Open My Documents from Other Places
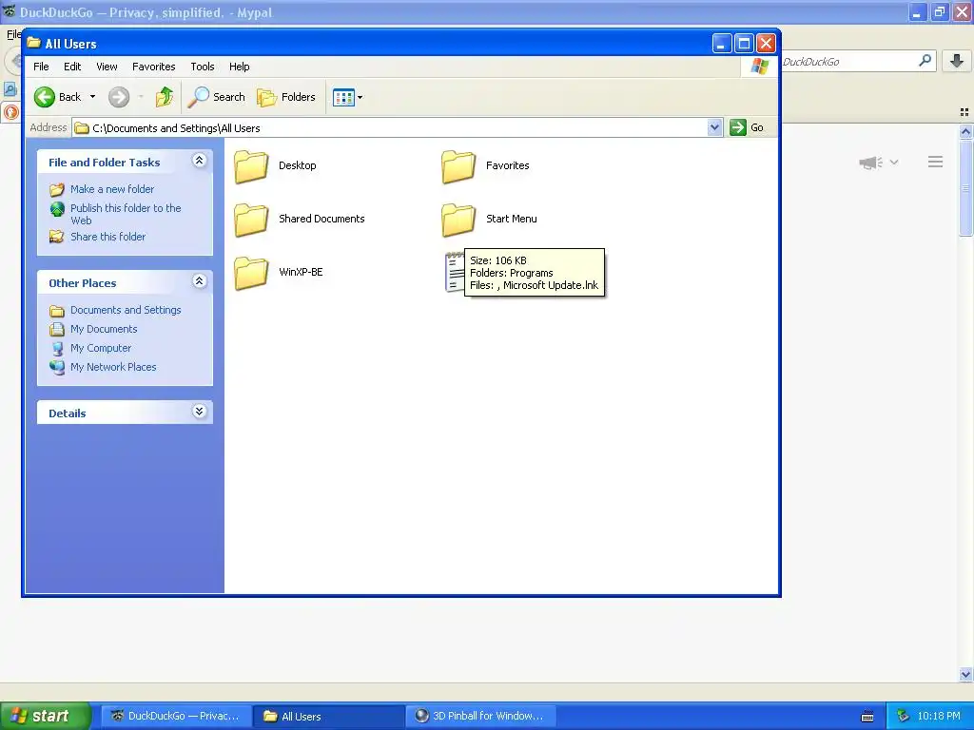 [x=103, y=329]
